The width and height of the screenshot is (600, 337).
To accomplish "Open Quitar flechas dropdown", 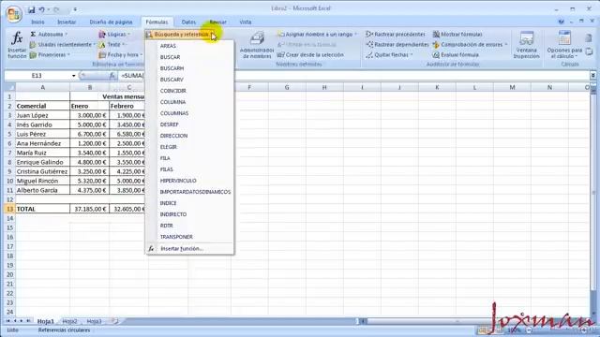I will (389, 55).
